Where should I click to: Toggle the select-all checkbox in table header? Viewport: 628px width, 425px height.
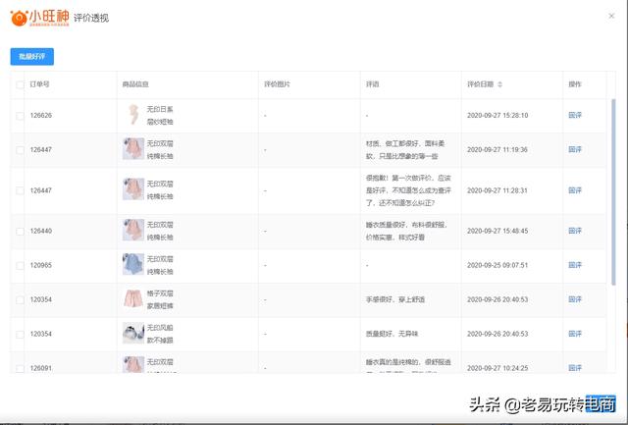point(21,84)
